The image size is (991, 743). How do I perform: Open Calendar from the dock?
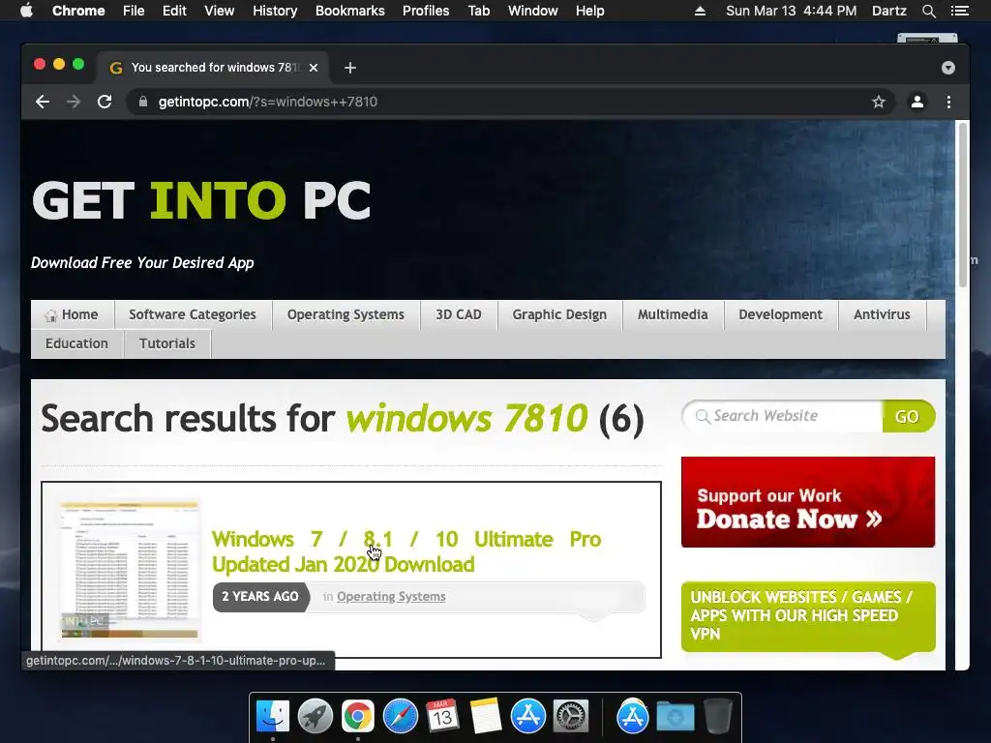443,717
